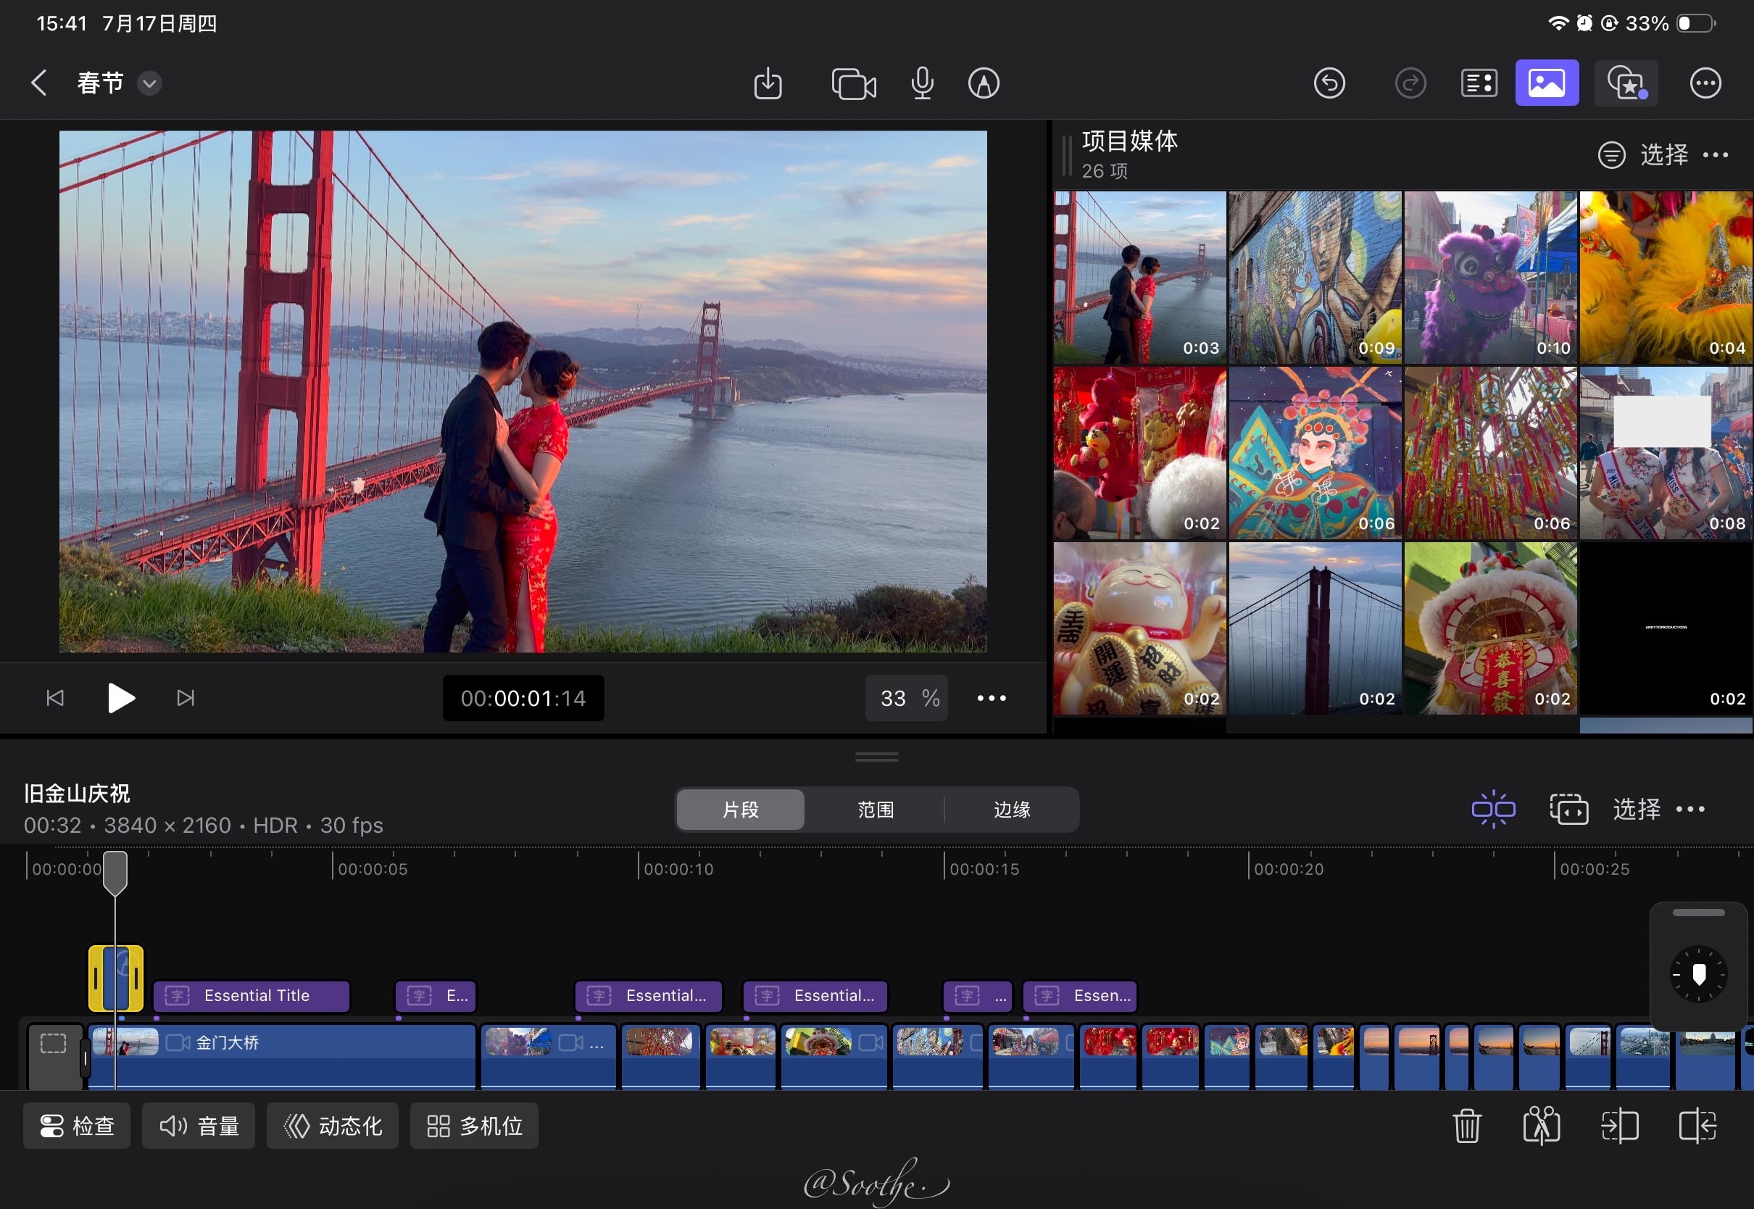Click the 音量 volume button
Screen dimensions: 1754x1209
[x=199, y=1126]
